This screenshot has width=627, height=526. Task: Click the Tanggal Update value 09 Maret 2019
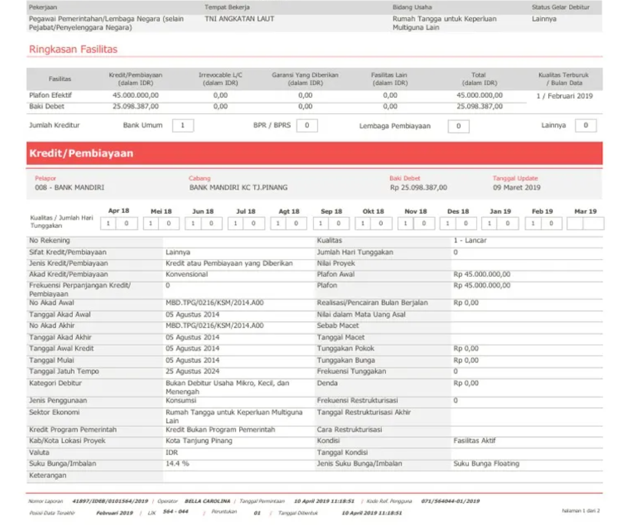click(x=516, y=188)
